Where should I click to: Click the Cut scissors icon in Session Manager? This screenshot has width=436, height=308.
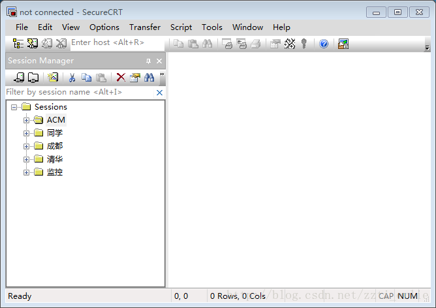pyautogui.click(x=72, y=77)
